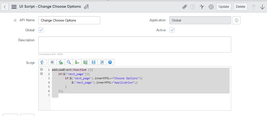Viewport: 267px width, 116px height.
Task: Open the form context hamburger menu
Action: point(14,7)
